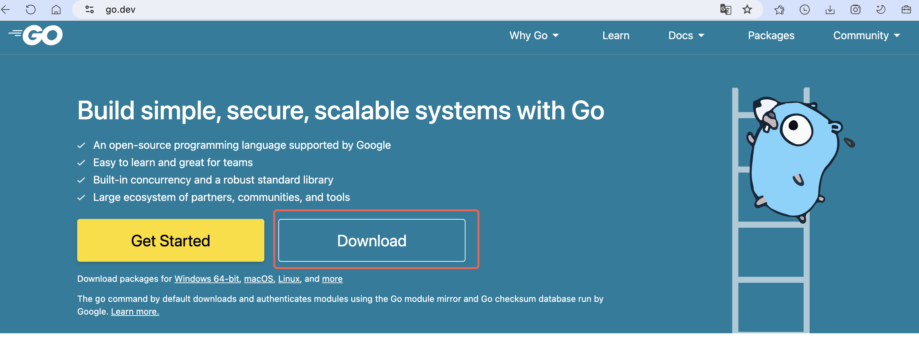Click the go.dev address bar
The width and height of the screenshot is (919, 357).
click(x=120, y=10)
